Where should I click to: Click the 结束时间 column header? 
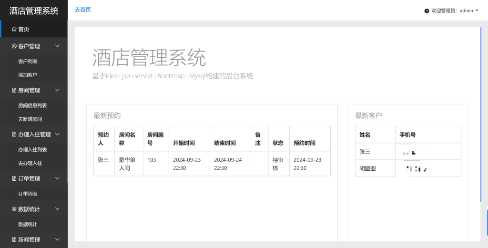(x=230, y=139)
